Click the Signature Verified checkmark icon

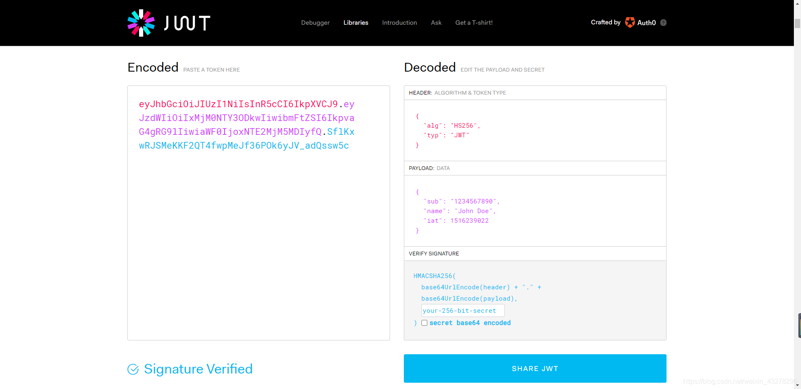(x=133, y=369)
